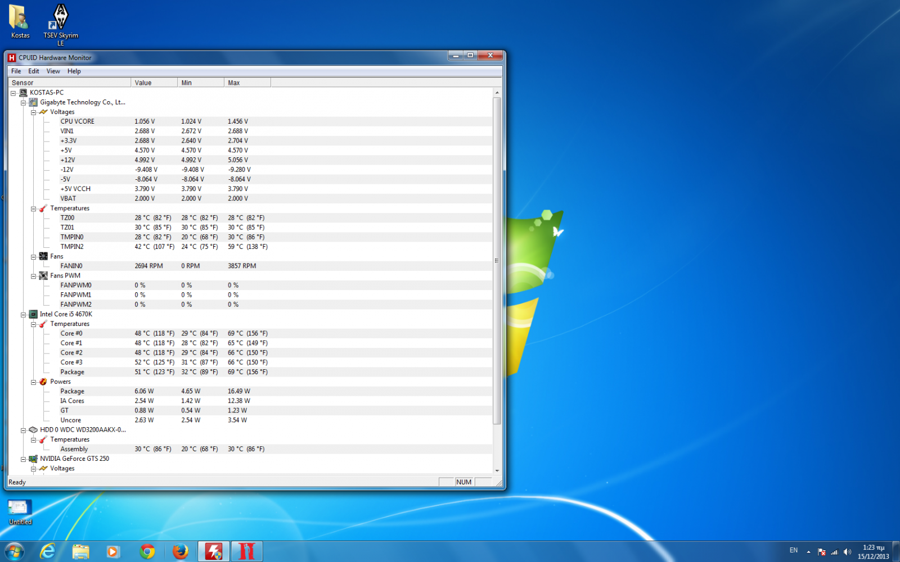
Task: Open the Windows Start menu
Action: 15,551
